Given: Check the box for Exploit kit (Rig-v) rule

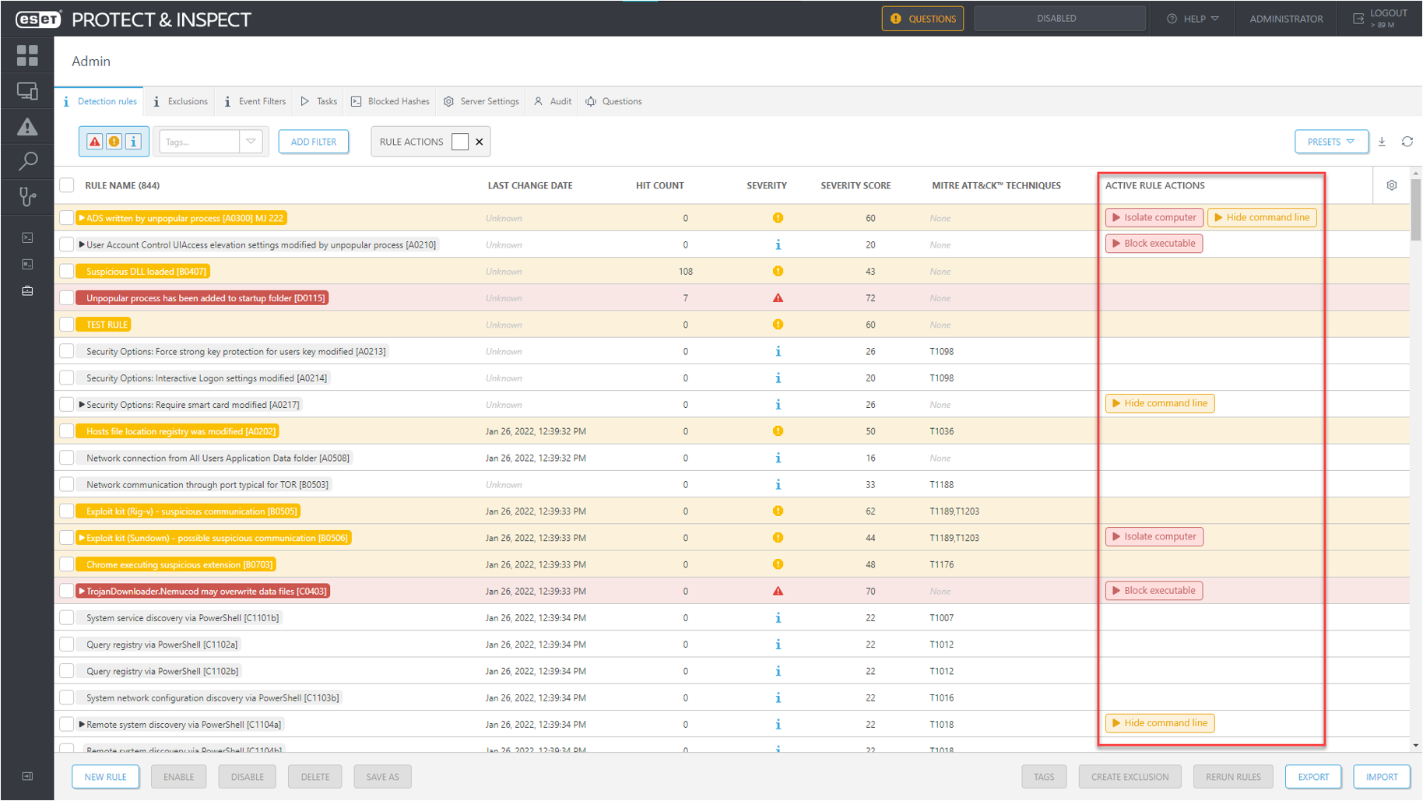Looking at the screenshot, I should pos(67,511).
